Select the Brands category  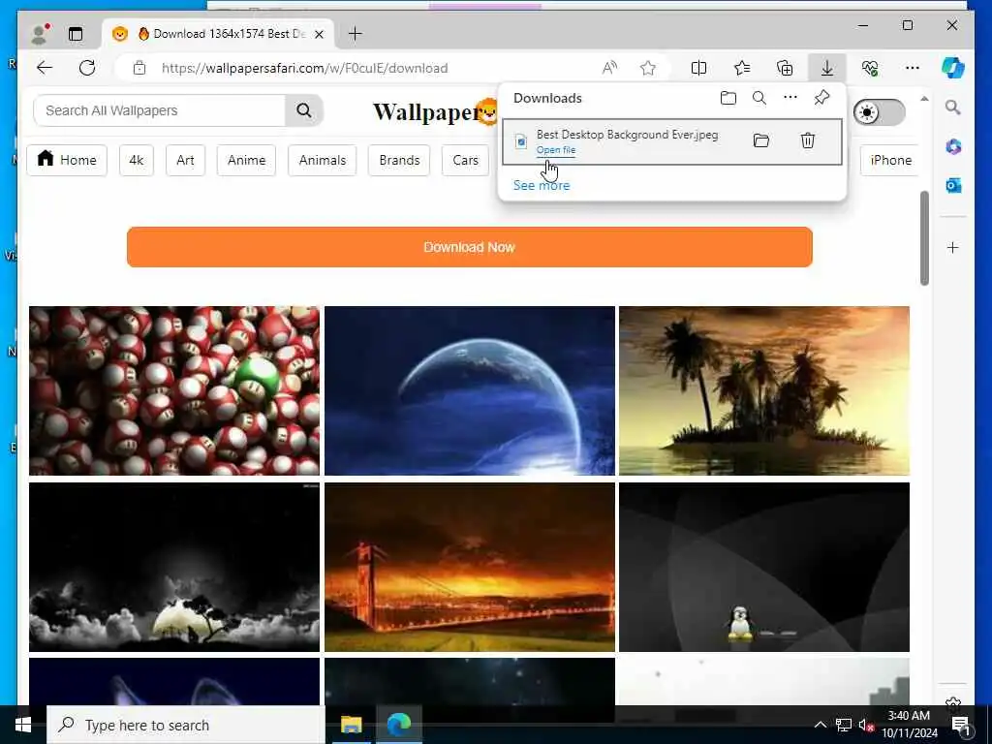(x=399, y=160)
